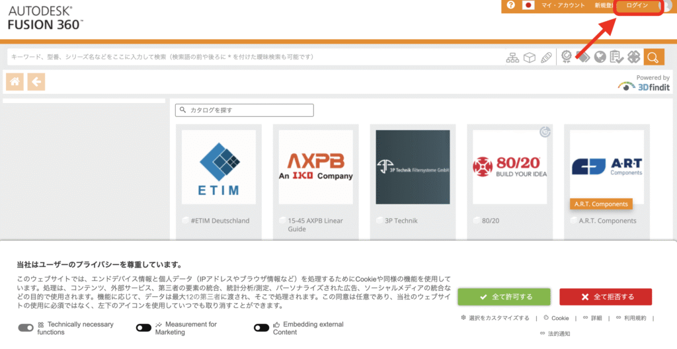Click the カタログを探す search field

point(245,110)
